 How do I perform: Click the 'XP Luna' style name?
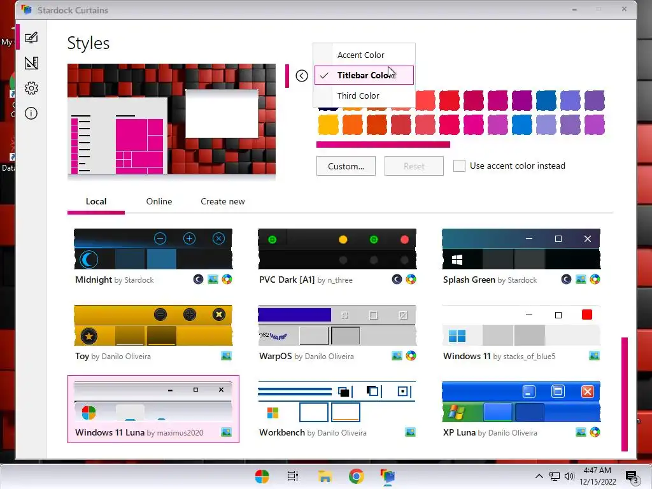click(x=459, y=432)
